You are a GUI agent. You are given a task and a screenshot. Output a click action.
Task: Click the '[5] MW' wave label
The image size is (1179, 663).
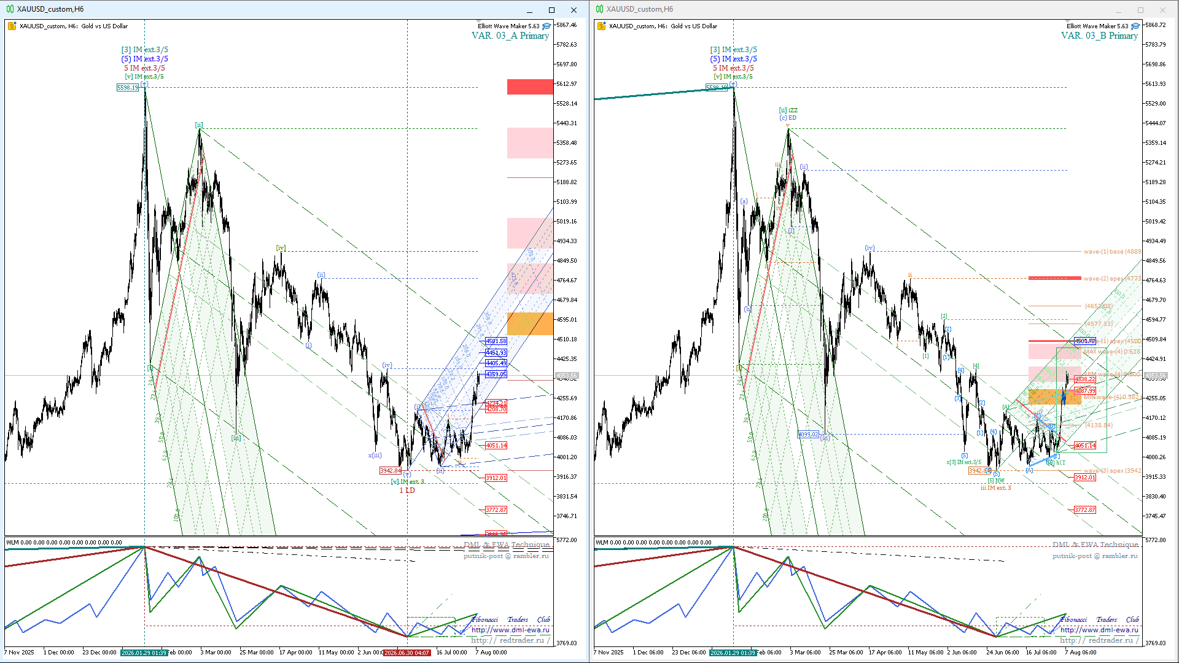pyautogui.click(x=996, y=481)
